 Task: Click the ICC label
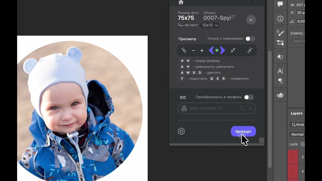click(x=183, y=98)
